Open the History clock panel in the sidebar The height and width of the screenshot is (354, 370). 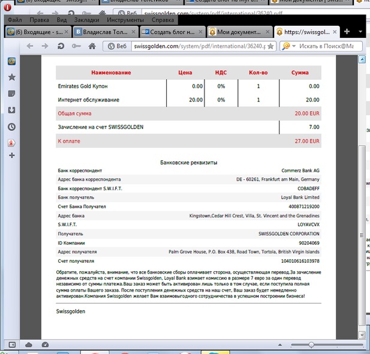point(12,127)
